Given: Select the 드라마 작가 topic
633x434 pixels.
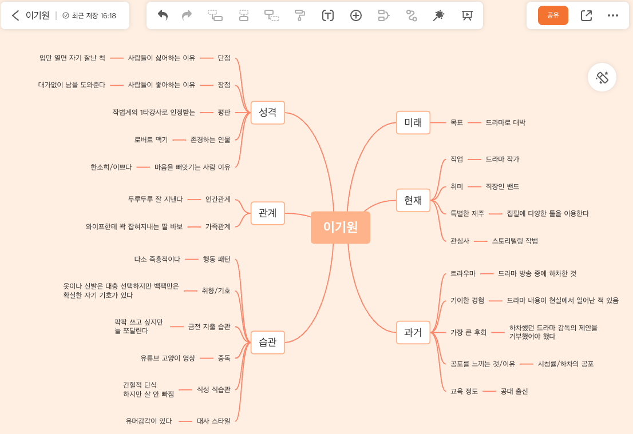Looking at the screenshot, I should pos(502,160).
